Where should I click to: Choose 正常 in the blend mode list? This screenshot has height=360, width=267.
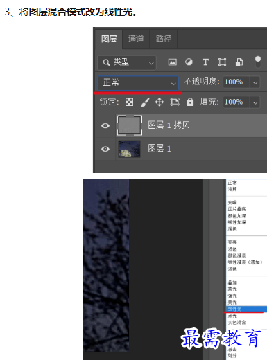point(232,183)
